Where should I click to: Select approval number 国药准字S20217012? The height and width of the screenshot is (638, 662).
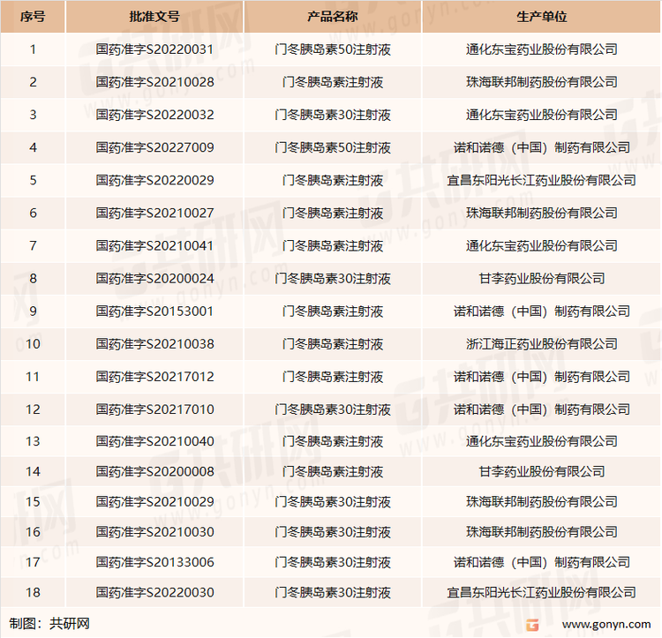154,377
